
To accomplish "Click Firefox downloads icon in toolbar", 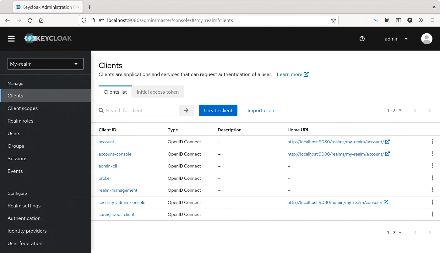I will click(x=376, y=20).
